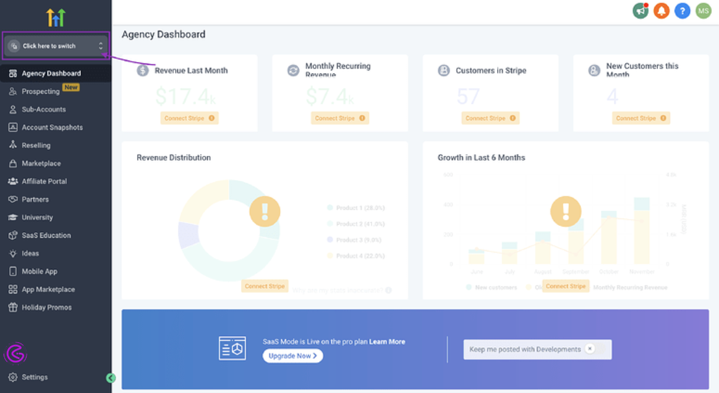Image resolution: width=719 pixels, height=393 pixels.
Task: Open help with the question mark icon
Action: (x=682, y=11)
